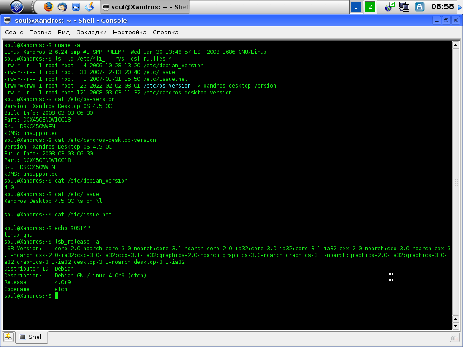Screen dimensions: 463x347
Task: Launch Firefox from the panel
Action: pyautogui.click(x=48, y=6)
